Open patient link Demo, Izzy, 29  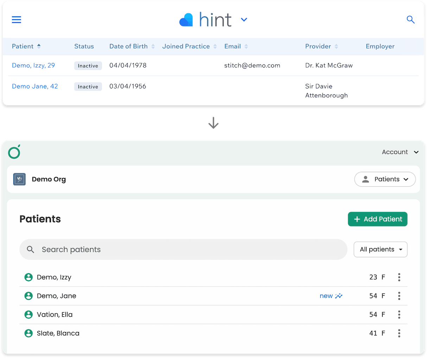(x=33, y=65)
